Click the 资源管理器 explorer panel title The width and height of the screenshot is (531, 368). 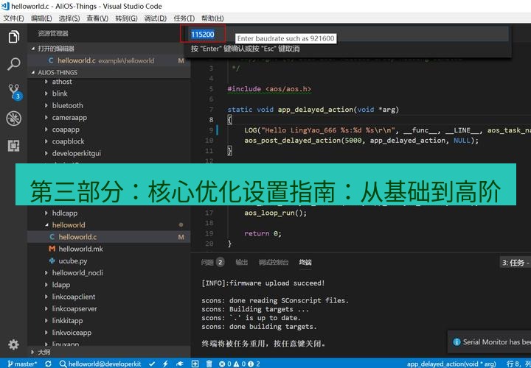point(53,33)
